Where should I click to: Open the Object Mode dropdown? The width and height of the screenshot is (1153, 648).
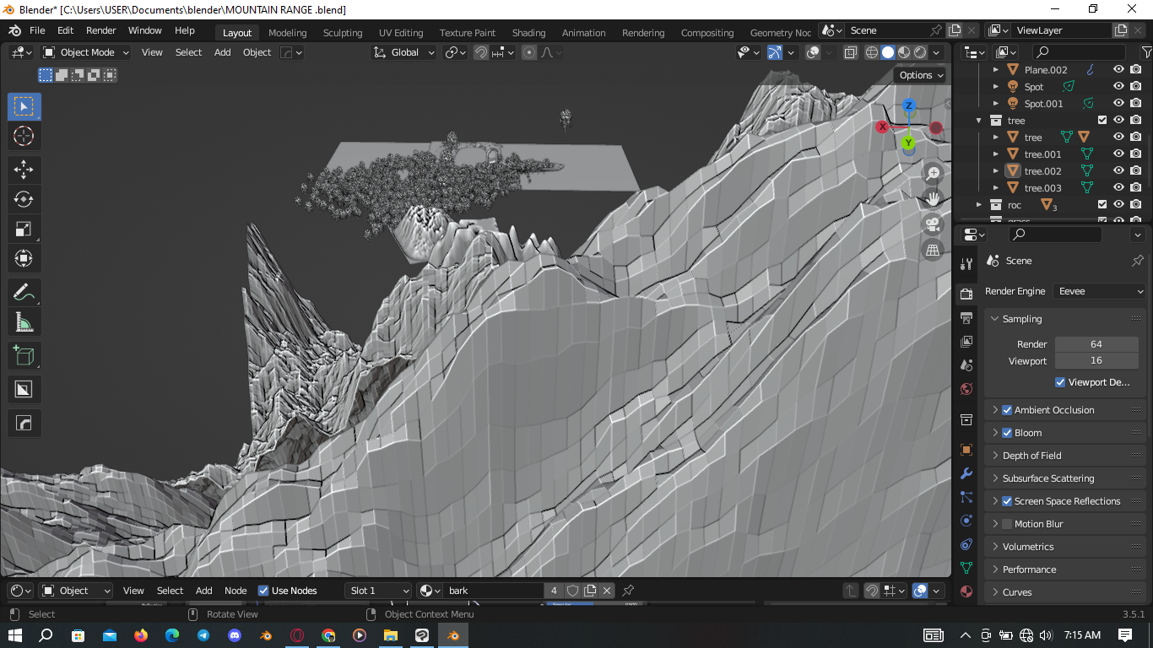[86, 52]
